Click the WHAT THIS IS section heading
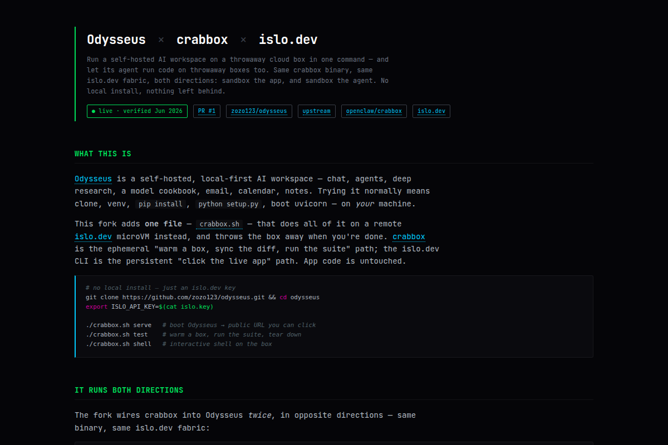This screenshot has height=445, width=668. [103, 154]
